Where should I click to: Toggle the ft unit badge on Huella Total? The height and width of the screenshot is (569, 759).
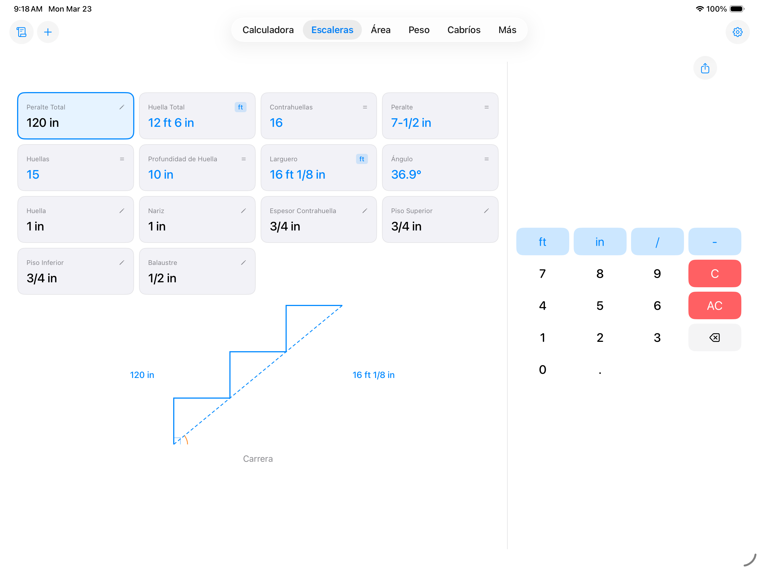coord(240,107)
